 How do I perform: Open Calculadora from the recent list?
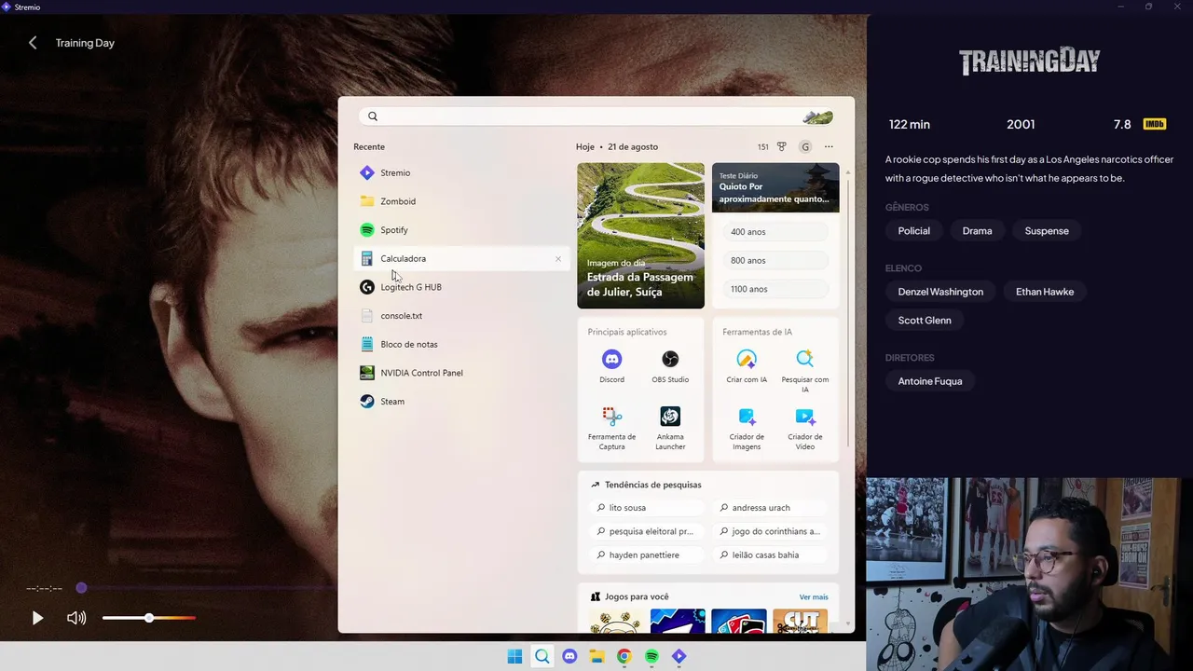pos(461,258)
